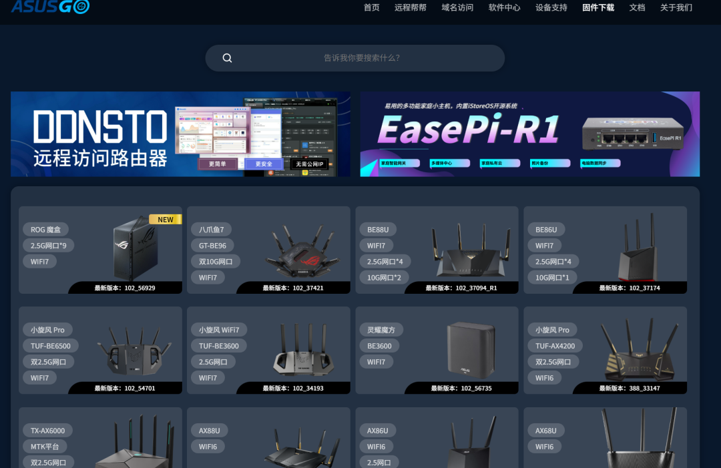Screen dimensions: 721x468
Task: Click the TUF-AX4200 model tag
Action: [x=555, y=346]
